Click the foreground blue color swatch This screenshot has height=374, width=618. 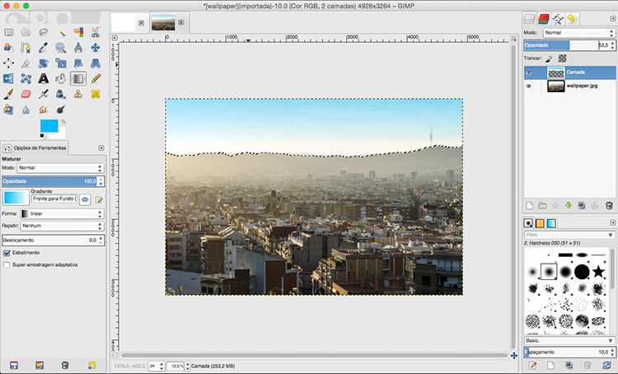(x=49, y=126)
